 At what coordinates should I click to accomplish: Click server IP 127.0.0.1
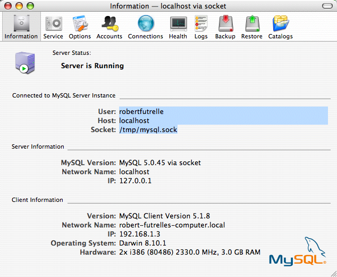click(135, 181)
